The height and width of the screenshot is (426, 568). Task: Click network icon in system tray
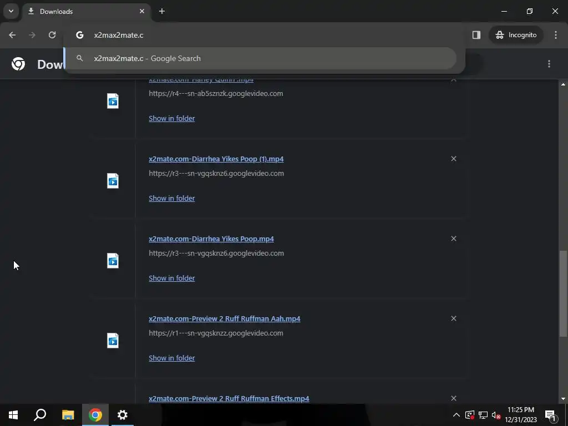(483, 415)
